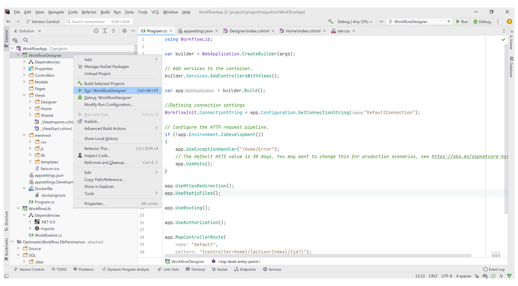
Task: Click the editor horizontal scrollbar
Action: click(x=318, y=256)
